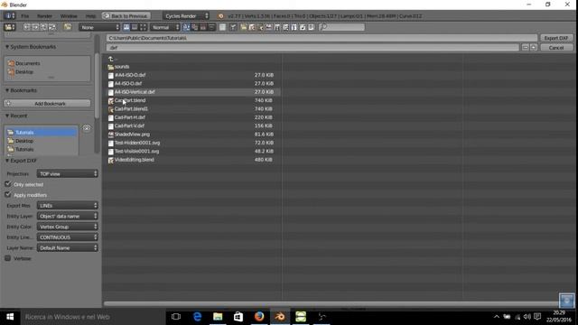Switch to short list display mode
Screen dimensions: 578x325
(126, 27)
